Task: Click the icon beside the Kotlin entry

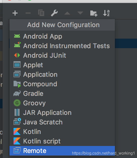Action: pyautogui.click(x=17, y=131)
